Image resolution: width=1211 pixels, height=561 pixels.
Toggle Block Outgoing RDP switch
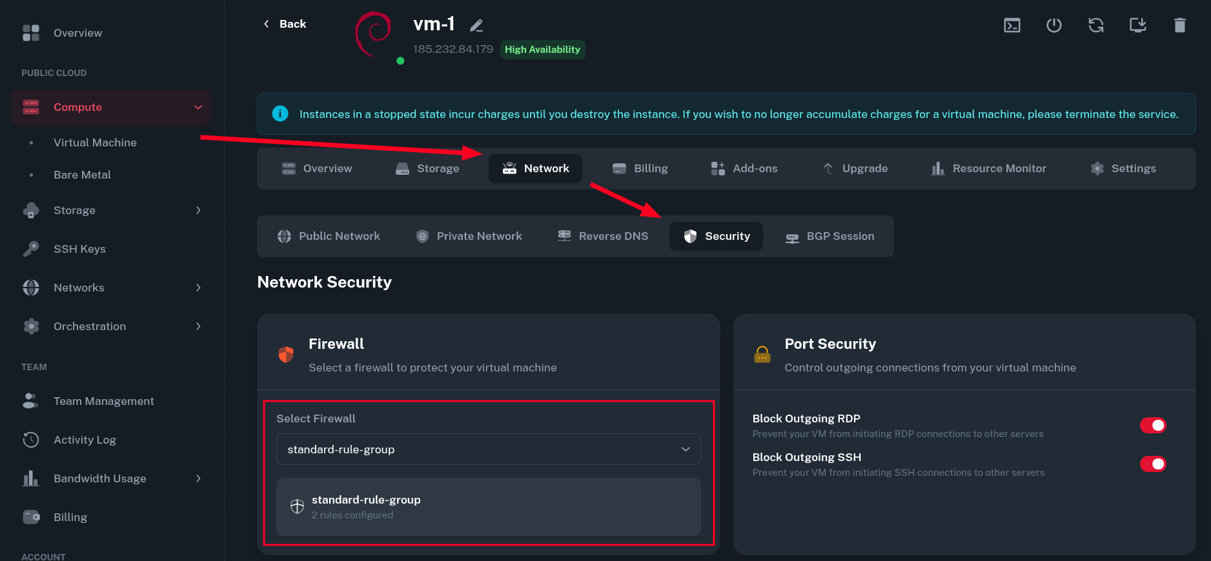tap(1152, 426)
